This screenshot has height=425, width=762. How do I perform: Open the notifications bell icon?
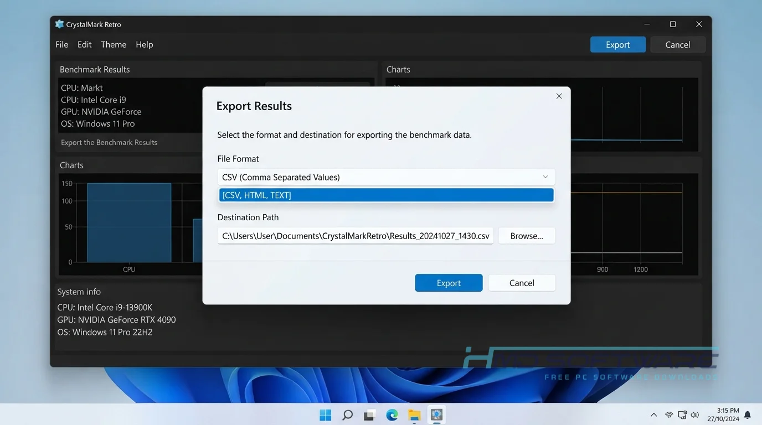(748, 415)
